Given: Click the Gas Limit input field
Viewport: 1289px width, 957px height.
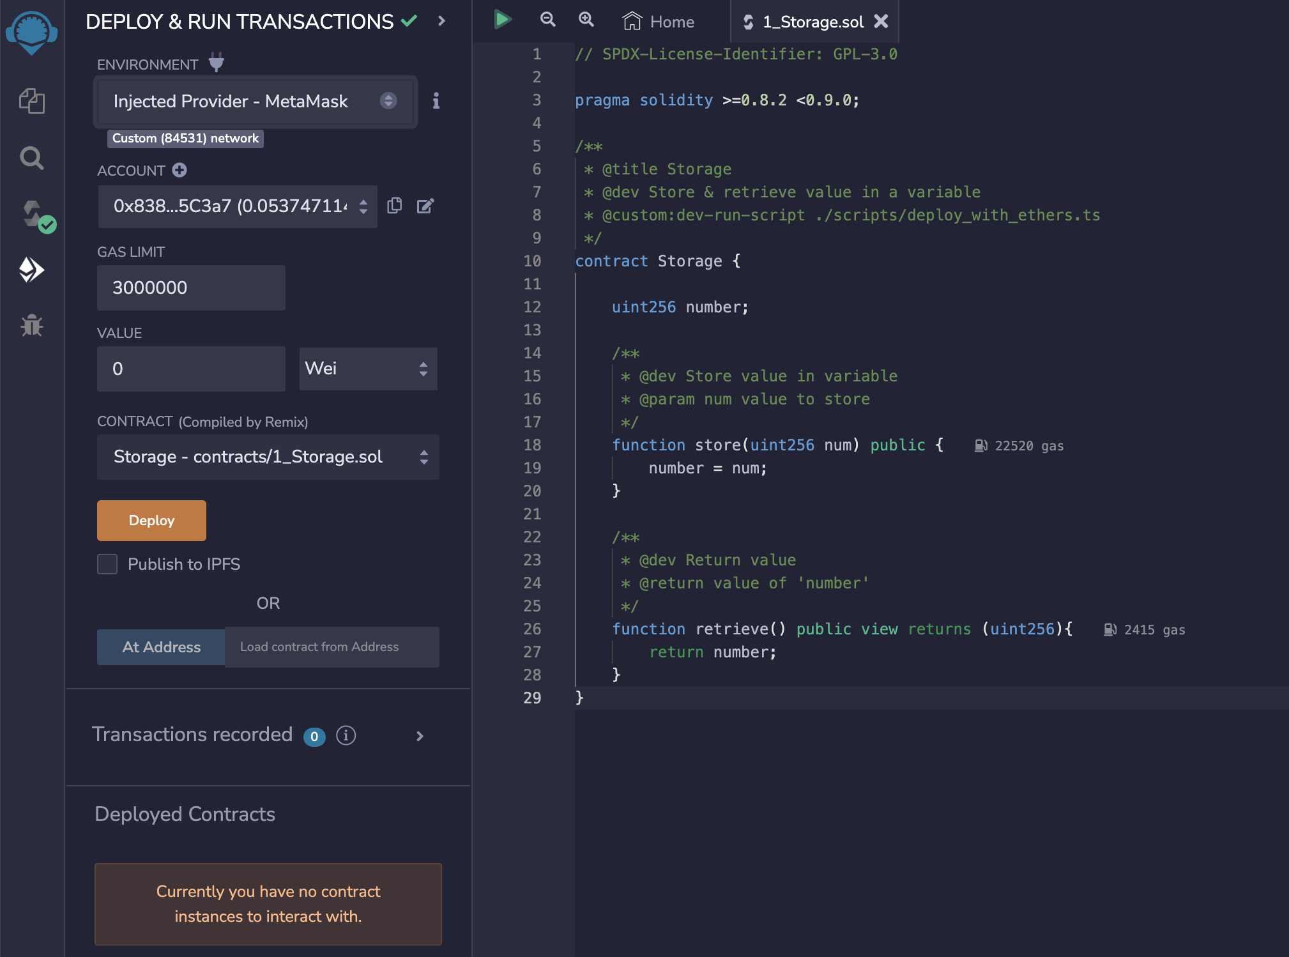Looking at the screenshot, I should pyautogui.click(x=190, y=287).
